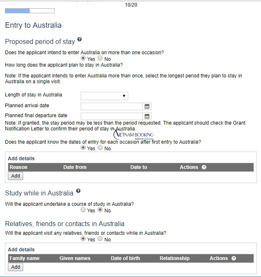Select Yes for knowing dates of entry
Screen dimensions: 261x277
(x=83, y=148)
